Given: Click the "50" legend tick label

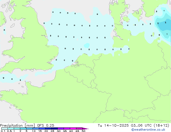Looking at the screenshot, I should coord(83,131).
